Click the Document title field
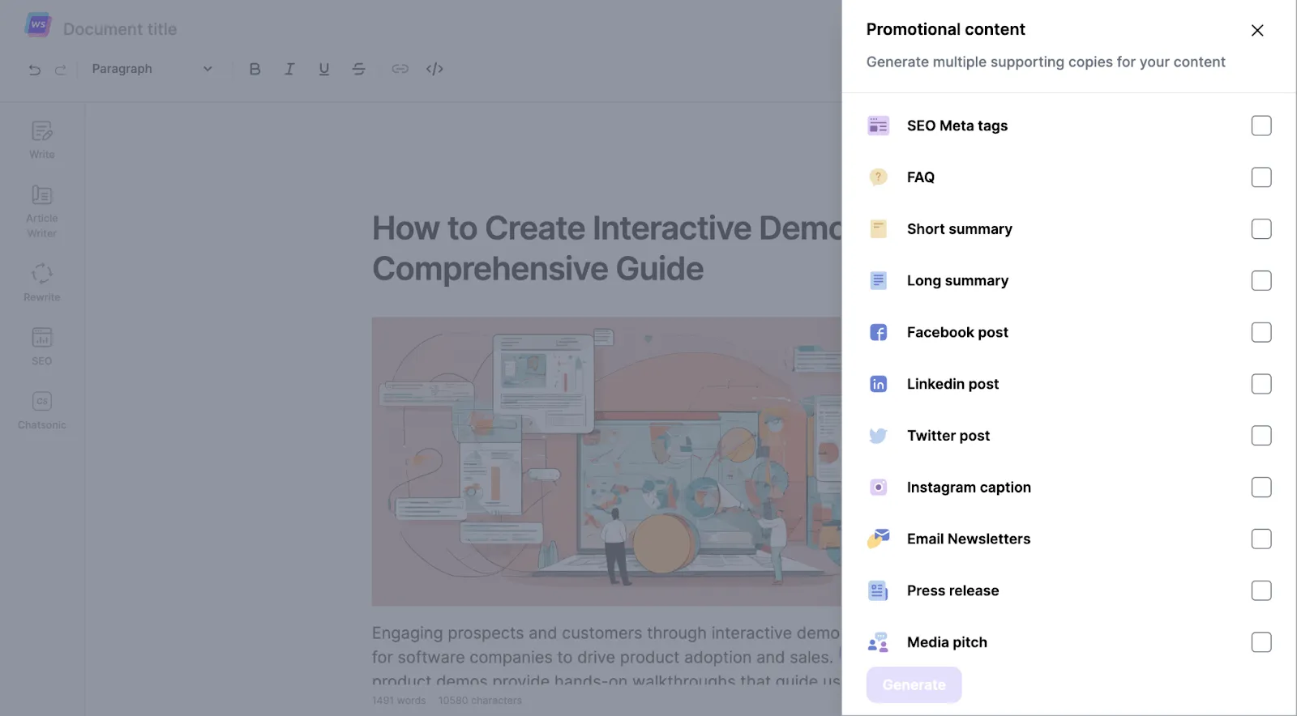 point(120,29)
